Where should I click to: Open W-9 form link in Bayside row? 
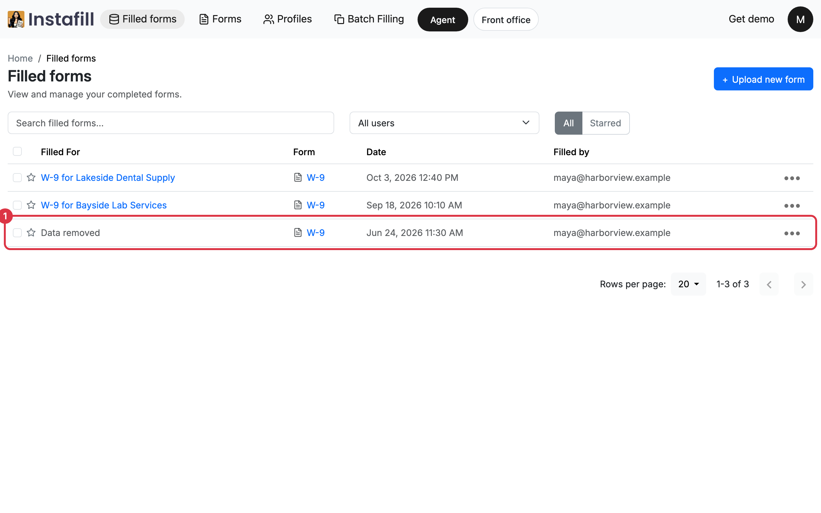point(316,205)
